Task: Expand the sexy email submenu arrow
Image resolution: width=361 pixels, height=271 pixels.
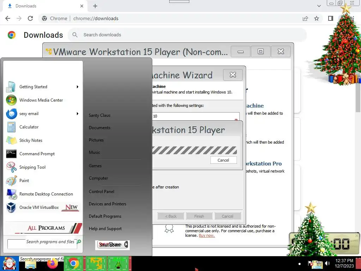Action: 78,114
